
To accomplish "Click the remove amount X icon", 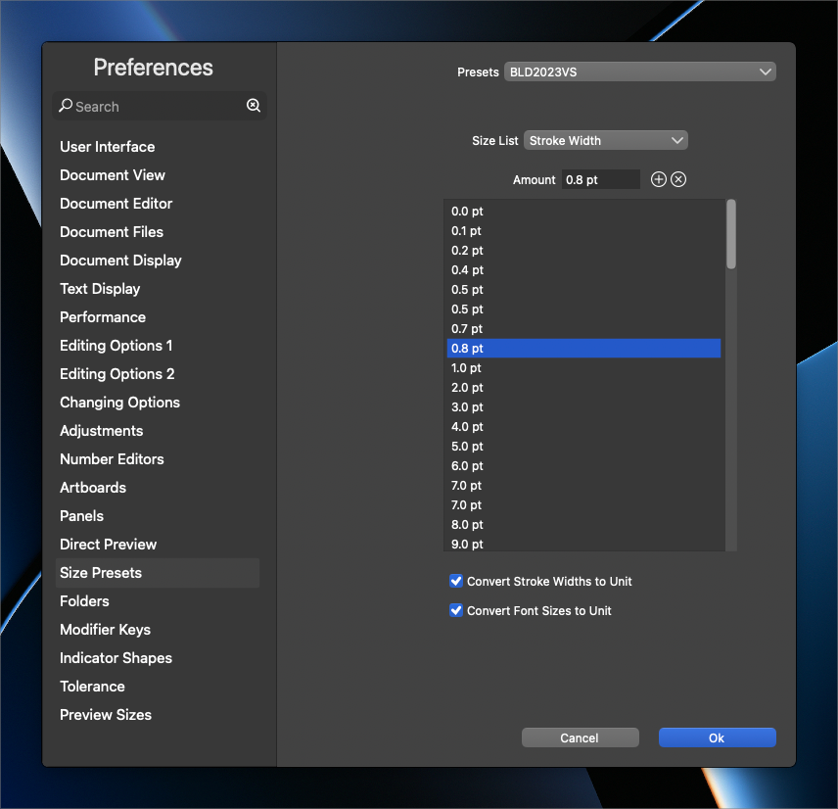I will coord(678,179).
